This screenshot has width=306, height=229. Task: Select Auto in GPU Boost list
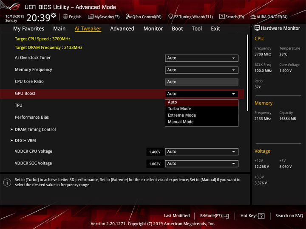tap(201, 102)
